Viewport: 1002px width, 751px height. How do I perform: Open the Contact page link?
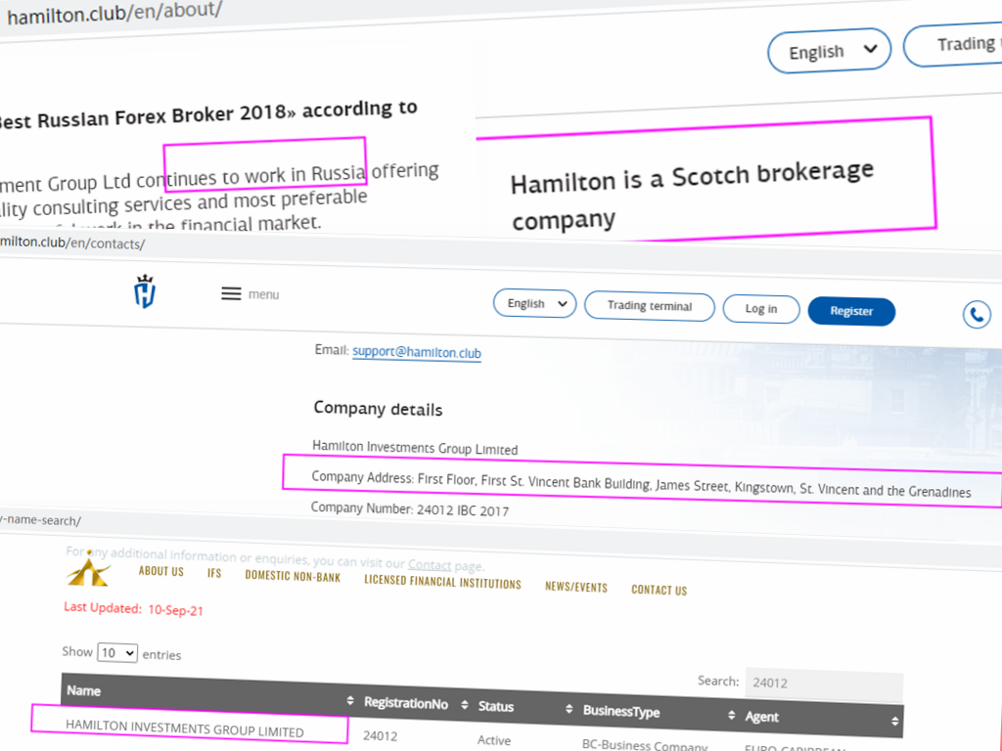tap(430, 564)
